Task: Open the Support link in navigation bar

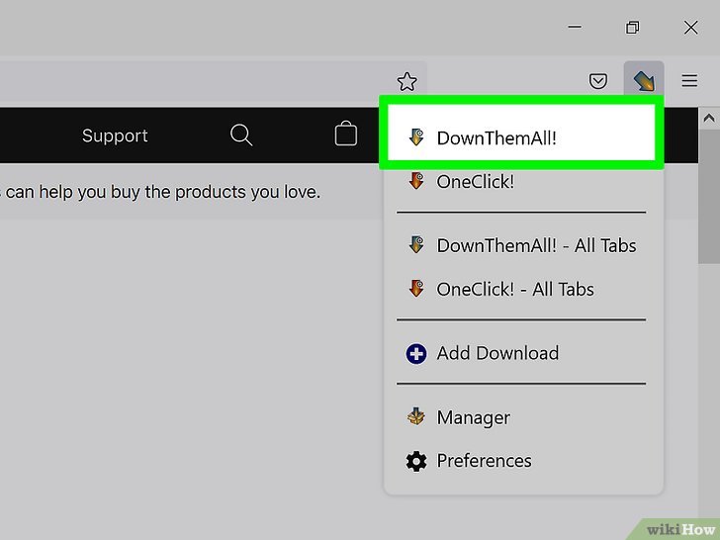Action: pyautogui.click(x=115, y=135)
